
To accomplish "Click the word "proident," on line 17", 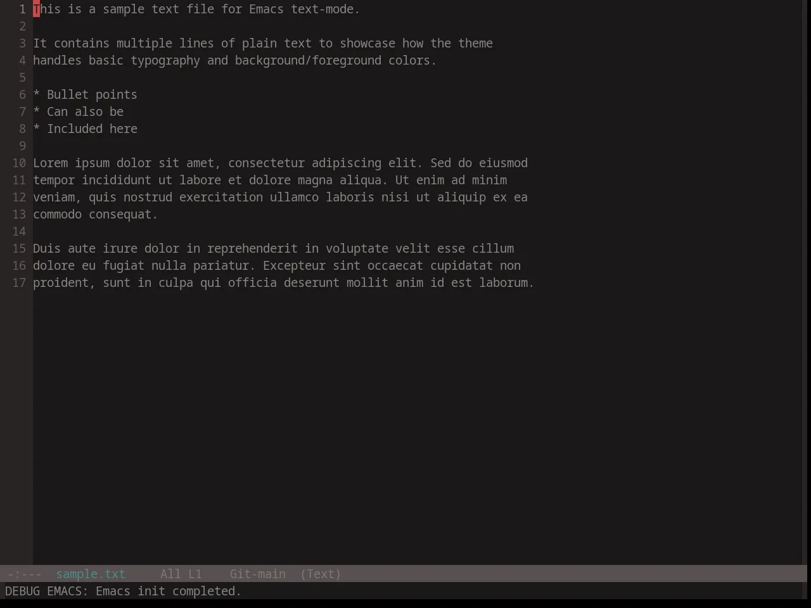I will [64, 283].
